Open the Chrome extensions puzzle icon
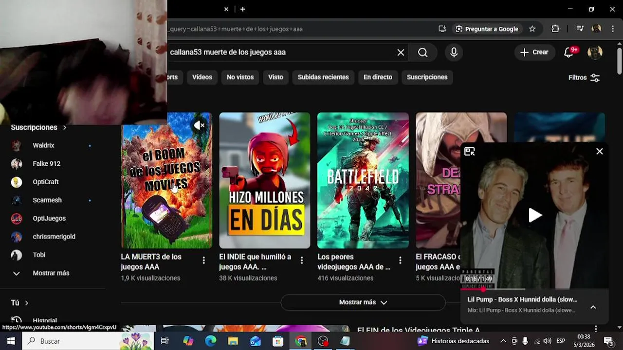The height and width of the screenshot is (350, 623). click(x=555, y=29)
